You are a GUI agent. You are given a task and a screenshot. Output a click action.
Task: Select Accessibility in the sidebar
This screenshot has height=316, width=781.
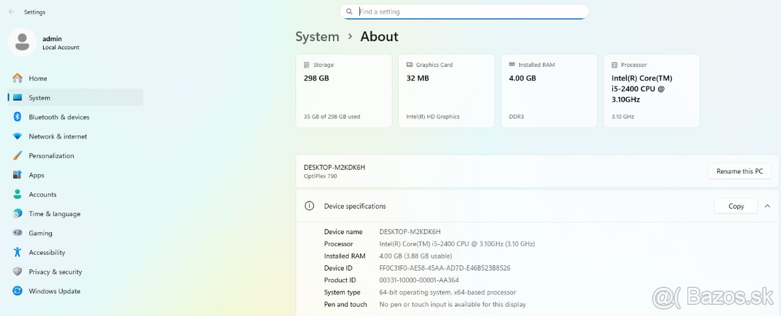tap(47, 252)
